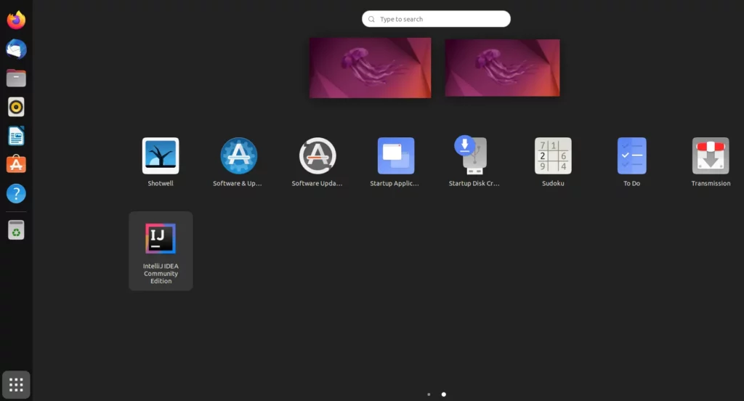The height and width of the screenshot is (401, 744).
Task: Click the 'Startup Disk Cr...' label
Action: point(474,183)
